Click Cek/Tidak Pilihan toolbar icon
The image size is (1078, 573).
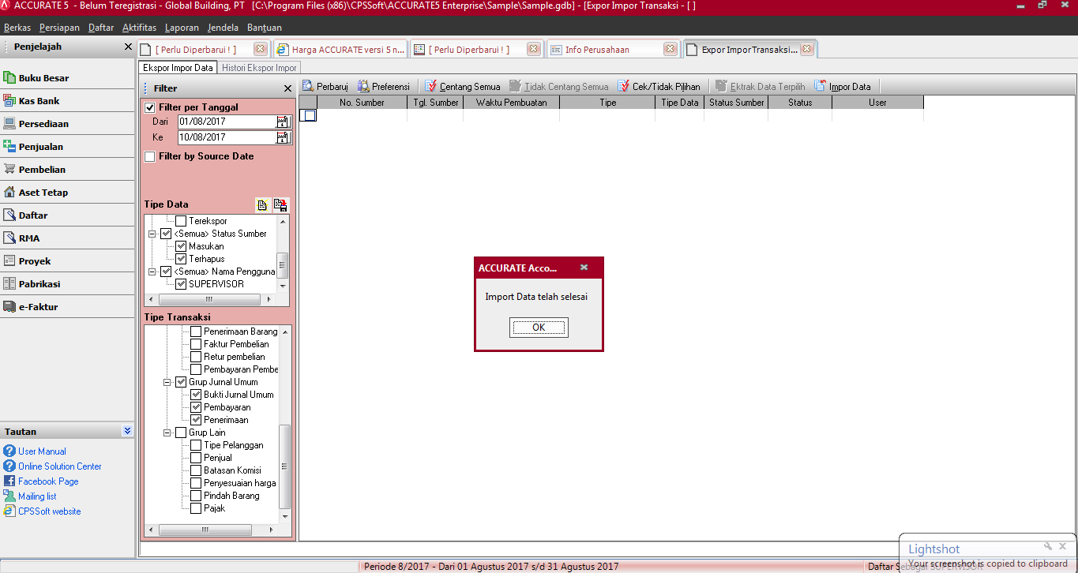coord(624,87)
